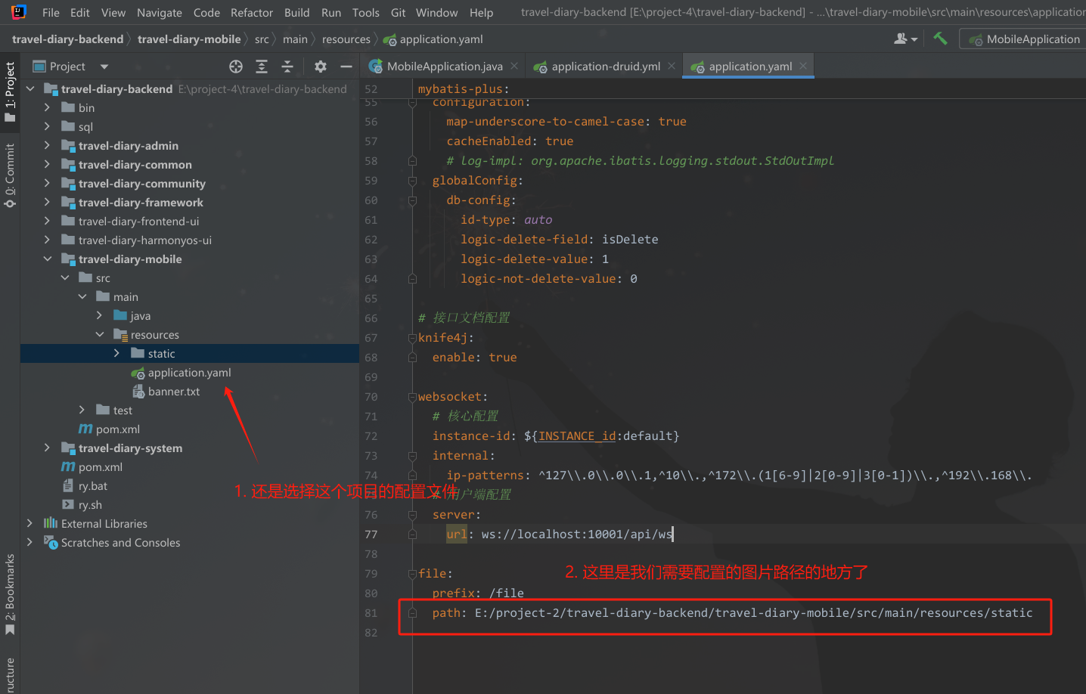Expand the java source folder

pos(99,316)
